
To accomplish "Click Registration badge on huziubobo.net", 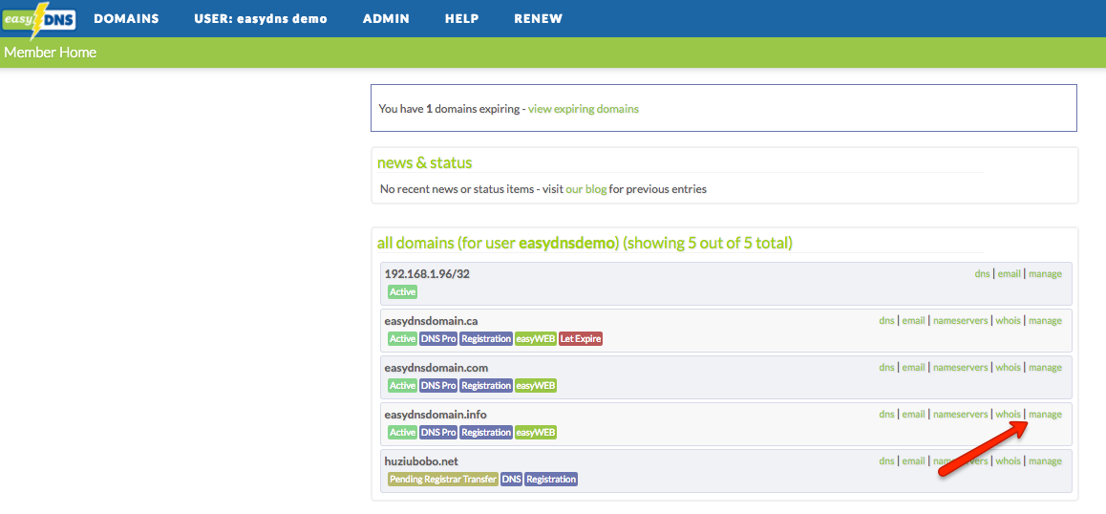I will tap(551, 480).
